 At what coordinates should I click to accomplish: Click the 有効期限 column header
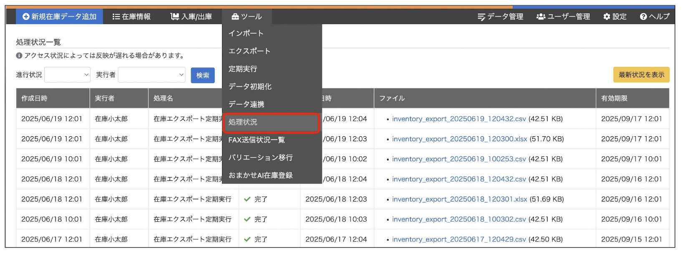632,98
